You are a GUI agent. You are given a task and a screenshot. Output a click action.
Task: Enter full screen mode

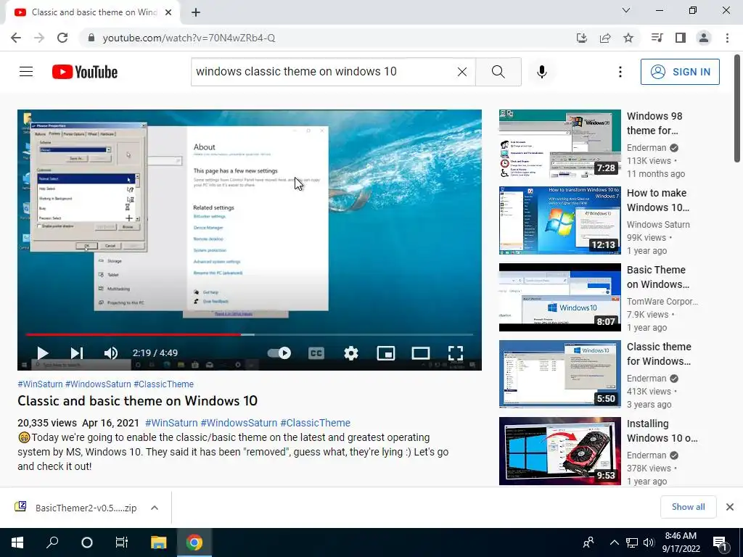click(x=456, y=353)
